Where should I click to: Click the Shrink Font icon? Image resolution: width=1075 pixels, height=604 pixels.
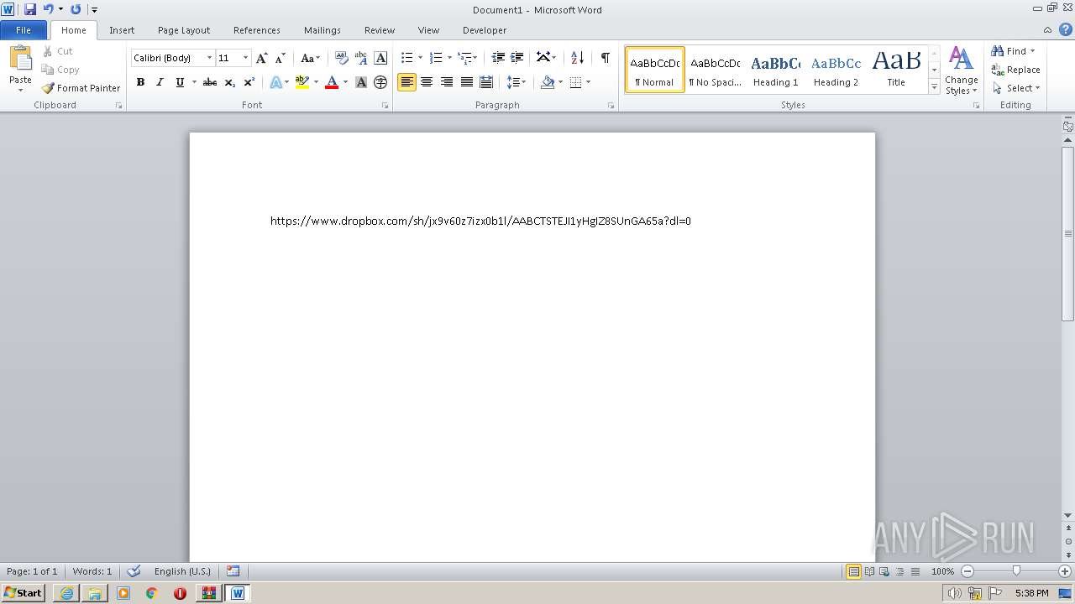[281, 58]
